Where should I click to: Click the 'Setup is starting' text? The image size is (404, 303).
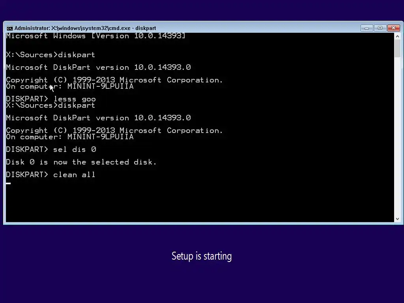[x=202, y=256]
